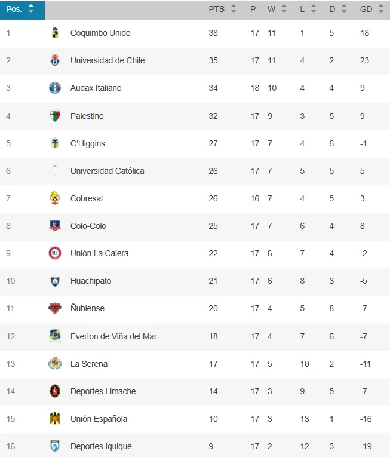Sort table by L (losses) column
Screen dimensions: 390x457
click(308, 10)
